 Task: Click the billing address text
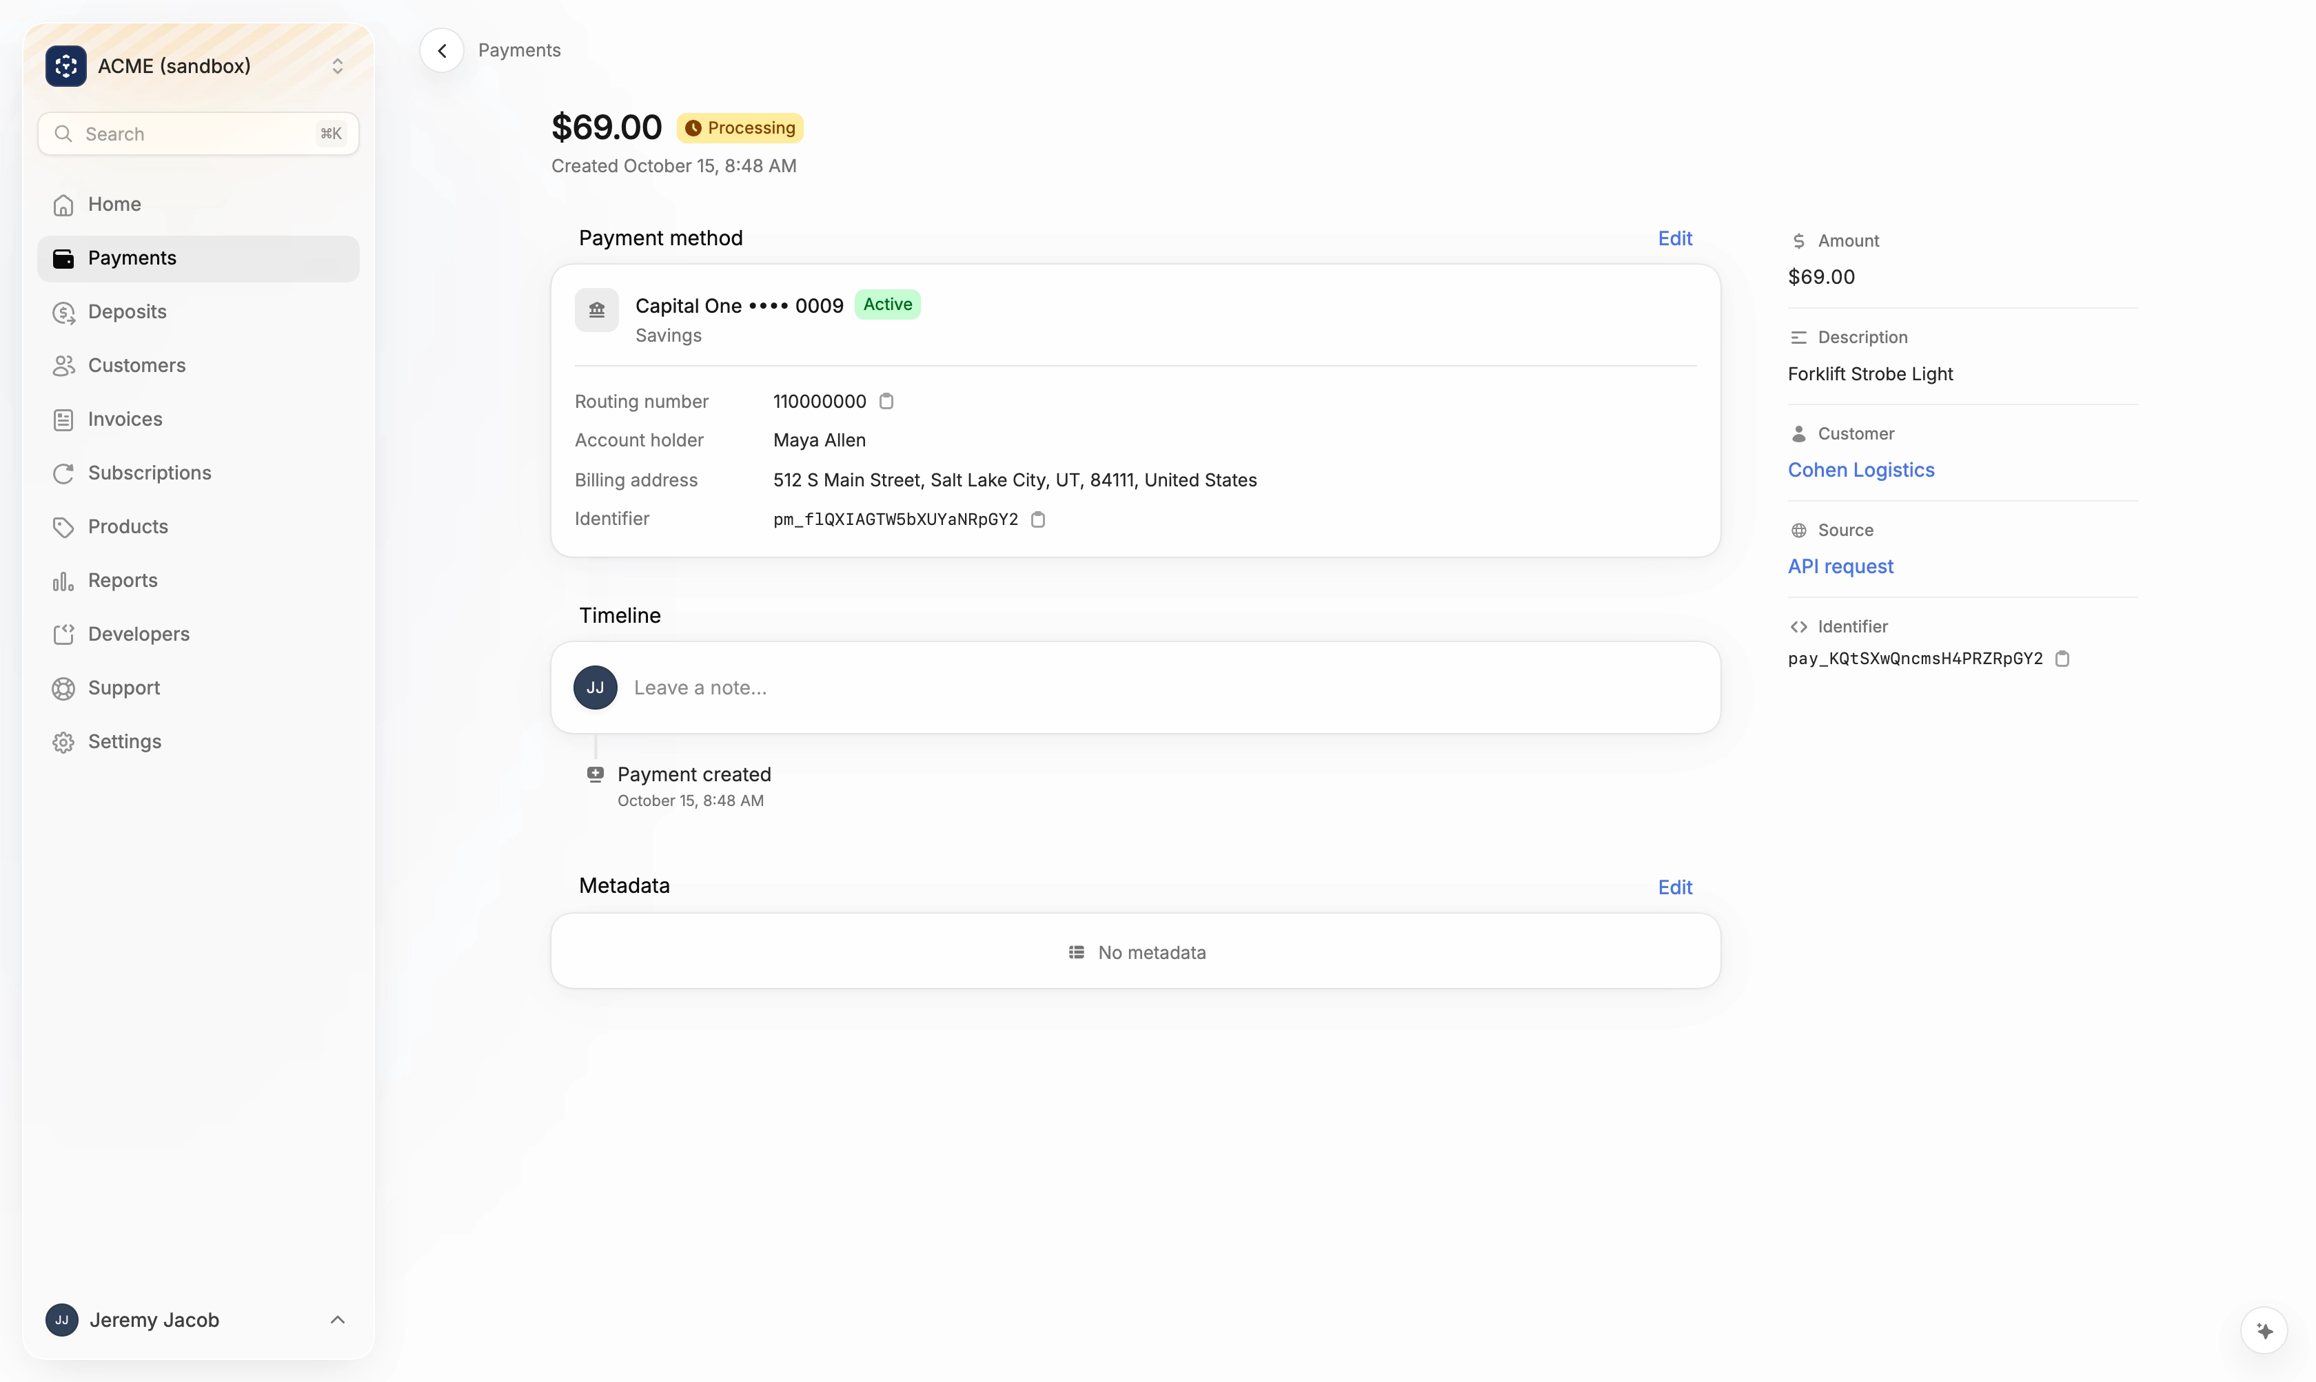click(x=1015, y=479)
